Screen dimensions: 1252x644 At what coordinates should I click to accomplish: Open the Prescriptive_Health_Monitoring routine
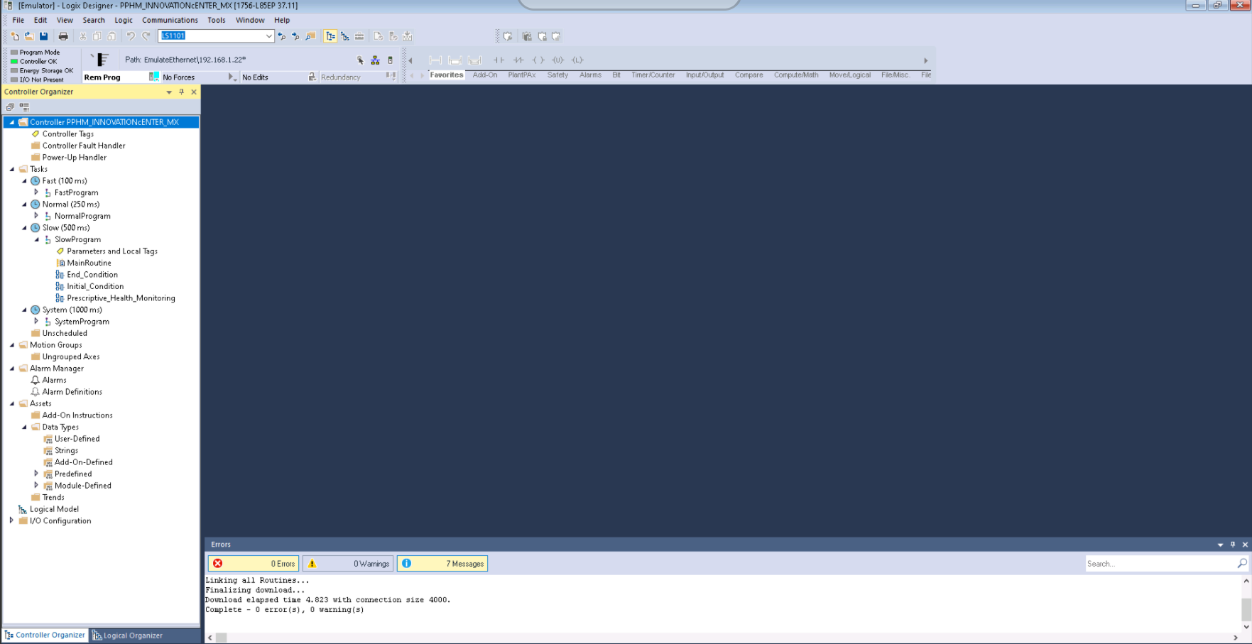pyautogui.click(x=121, y=298)
